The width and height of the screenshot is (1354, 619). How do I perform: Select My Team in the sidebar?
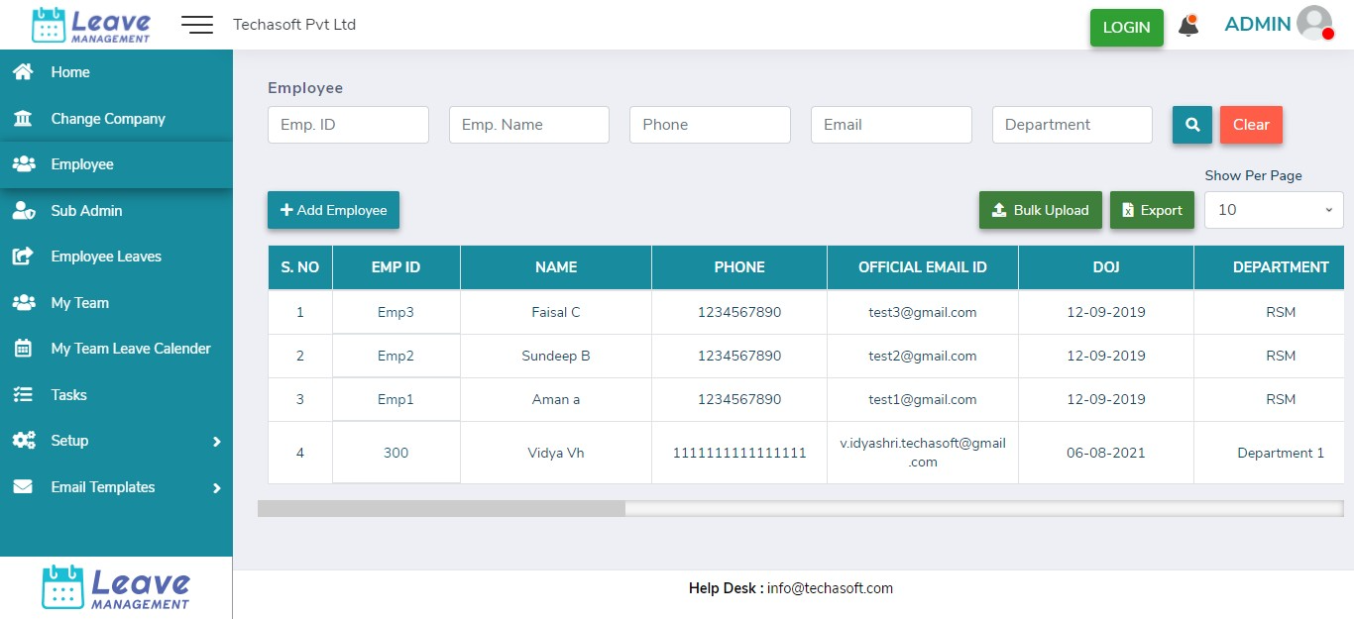(x=79, y=303)
